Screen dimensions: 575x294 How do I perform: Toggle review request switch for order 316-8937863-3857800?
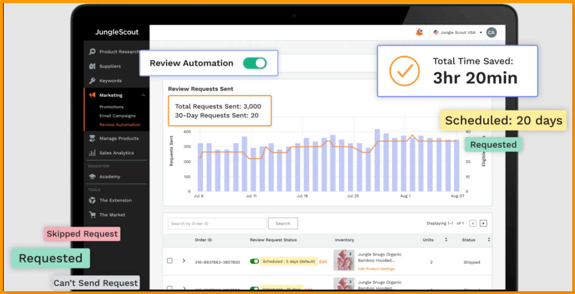click(254, 261)
